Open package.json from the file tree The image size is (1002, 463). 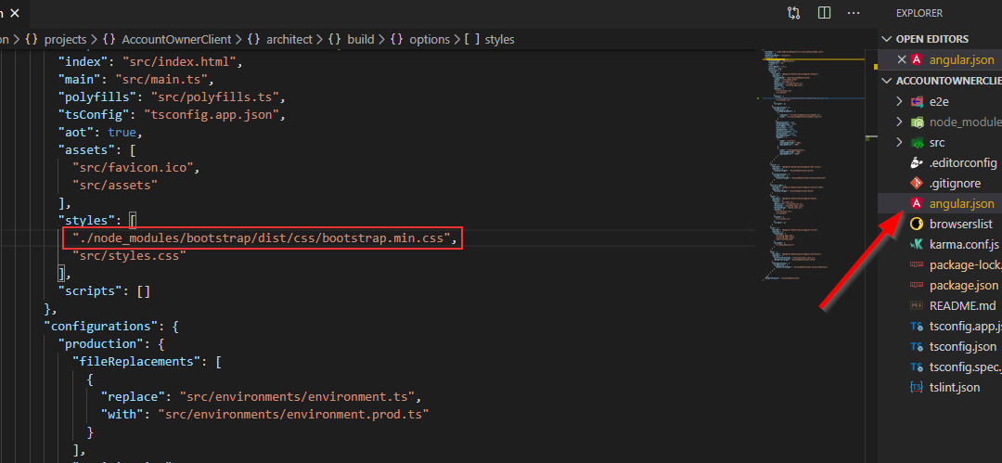click(963, 285)
